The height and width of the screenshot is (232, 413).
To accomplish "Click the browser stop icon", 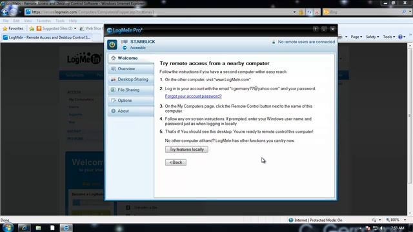I will tap(317, 12).
